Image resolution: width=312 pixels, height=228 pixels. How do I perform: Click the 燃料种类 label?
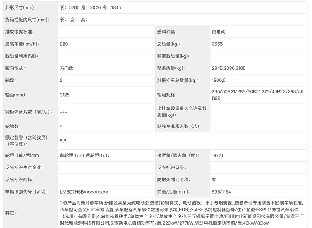pyautogui.click(x=167, y=32)
